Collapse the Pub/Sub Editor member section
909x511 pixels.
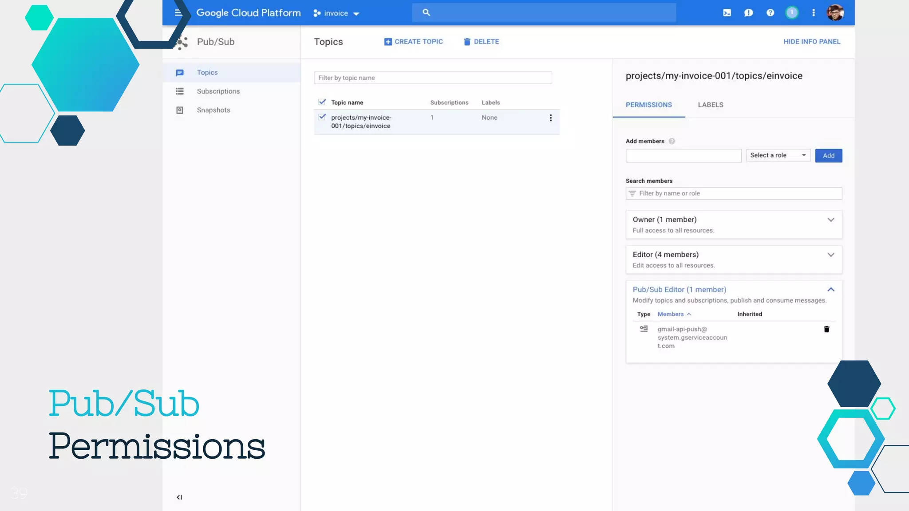[x=830, y=290]
